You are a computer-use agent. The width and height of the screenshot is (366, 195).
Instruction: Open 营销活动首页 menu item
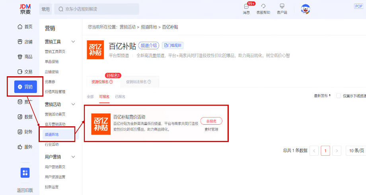55,114
